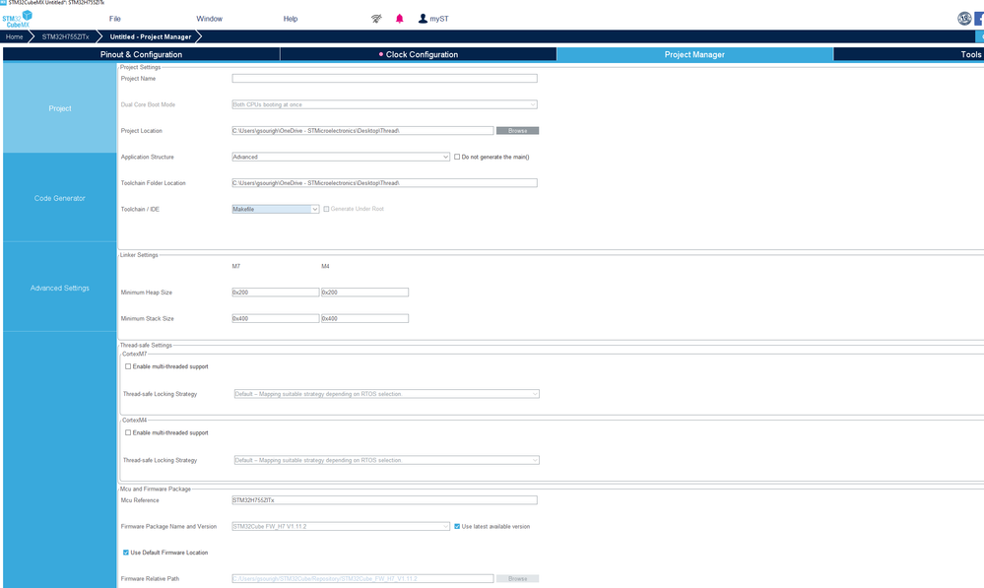Viewport: 984px width, 588px height.
Task: Click the ST anniversary badge icon
Action: click(964, 19)
